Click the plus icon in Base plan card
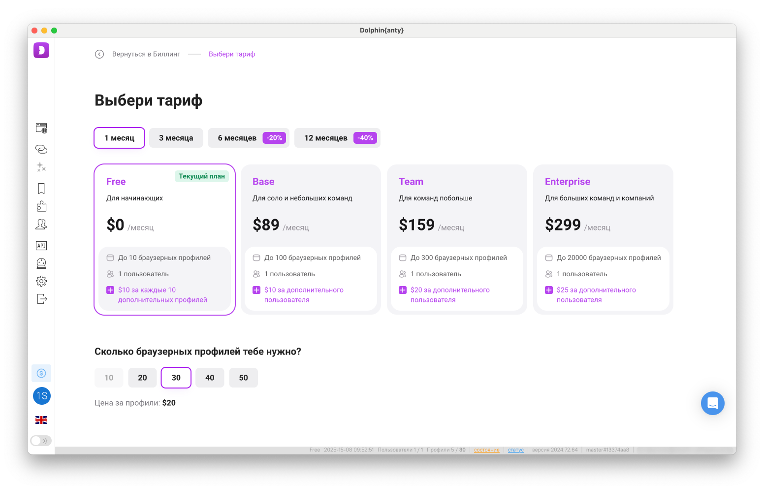The height and width of the screenshot is (486, 764). coord(256,290)
